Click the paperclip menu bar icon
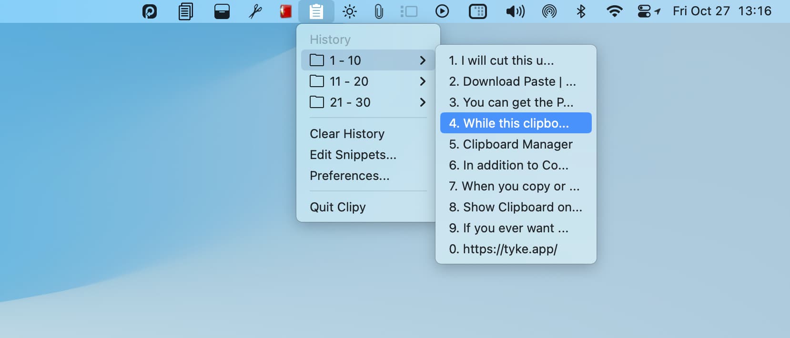790x338 pixels. click(x=379, y=11)
